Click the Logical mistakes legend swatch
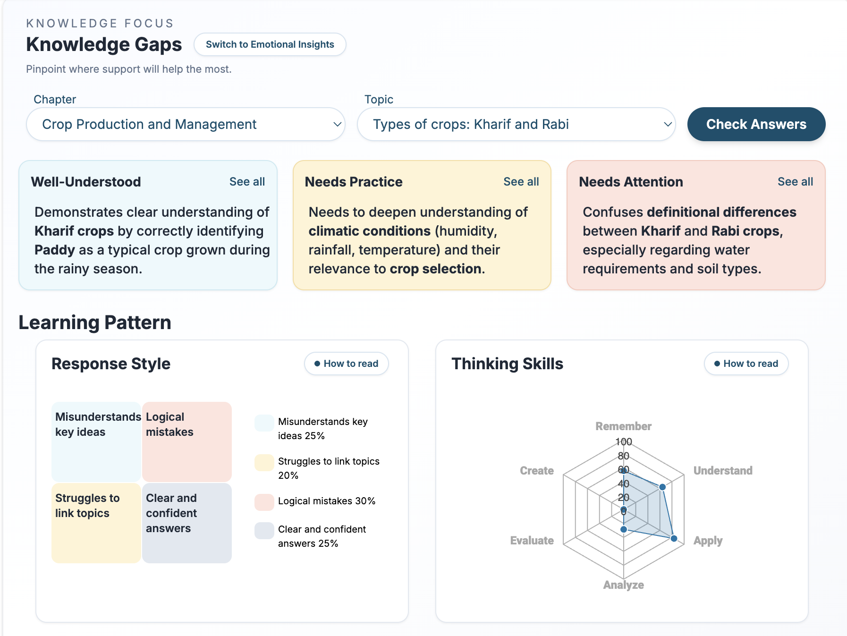This screenshot has width=847, height=636. (x=264, y=502)
